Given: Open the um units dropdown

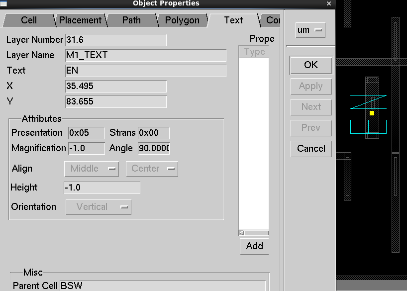Looking at the screenshot, I should coord(310,30).
